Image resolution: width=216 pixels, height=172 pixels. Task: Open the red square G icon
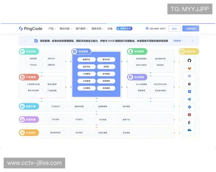tap(189, 115)
